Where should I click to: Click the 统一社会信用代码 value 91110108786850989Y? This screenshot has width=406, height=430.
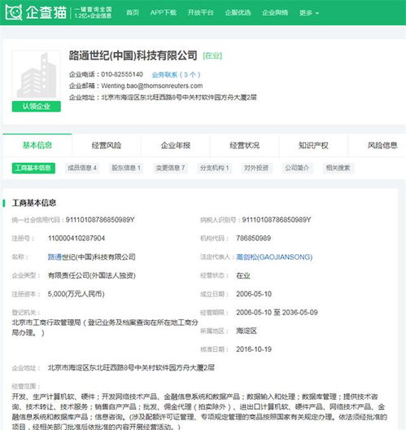100,220
